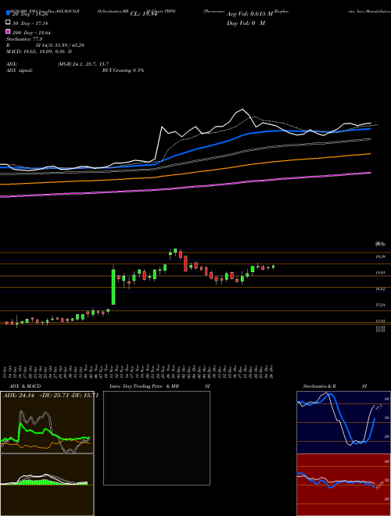
Task: Click the blue 20 Day legend swatch
Action: 8,14
